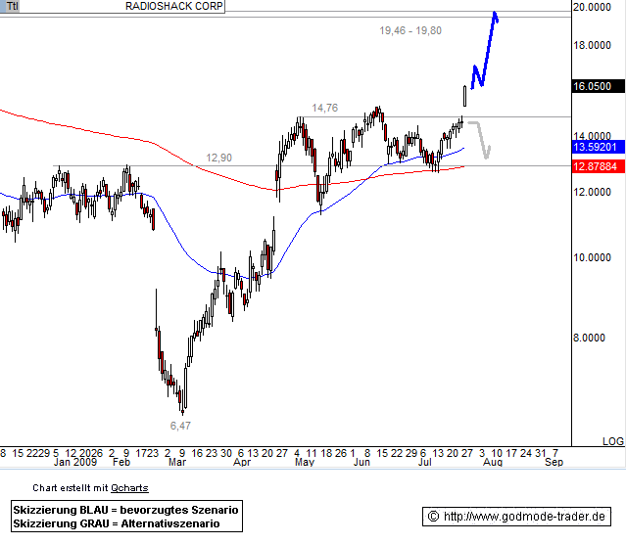Click the 10.0000 price axis label
The height and width of the screenshot is (544, 626).
pos(592,257)
